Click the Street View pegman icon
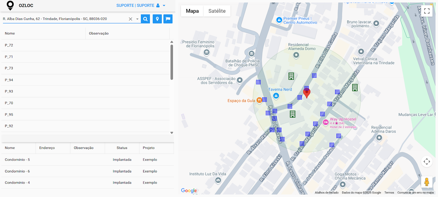This screenshot has height=197, width=438. pyautogui.click(x=427, y=182)
